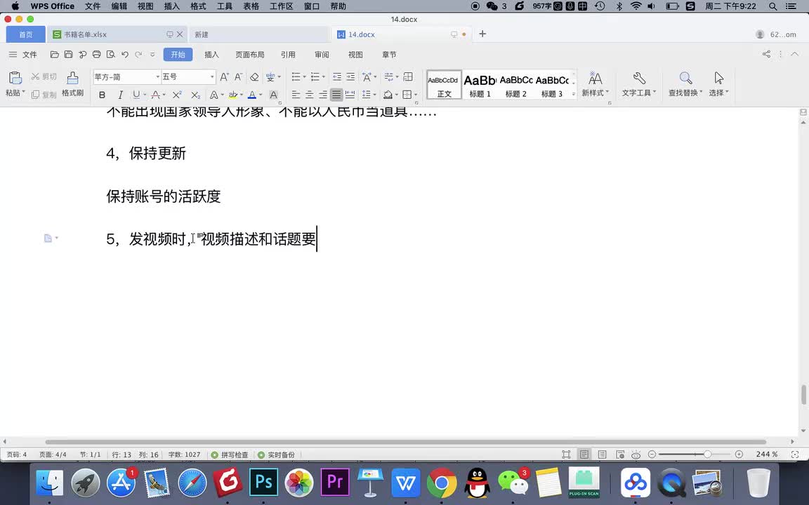Image resolution: width=809 pixels, height=505 pixels.
Task: Clear formatting with the eraser icon
Action: 254,76
